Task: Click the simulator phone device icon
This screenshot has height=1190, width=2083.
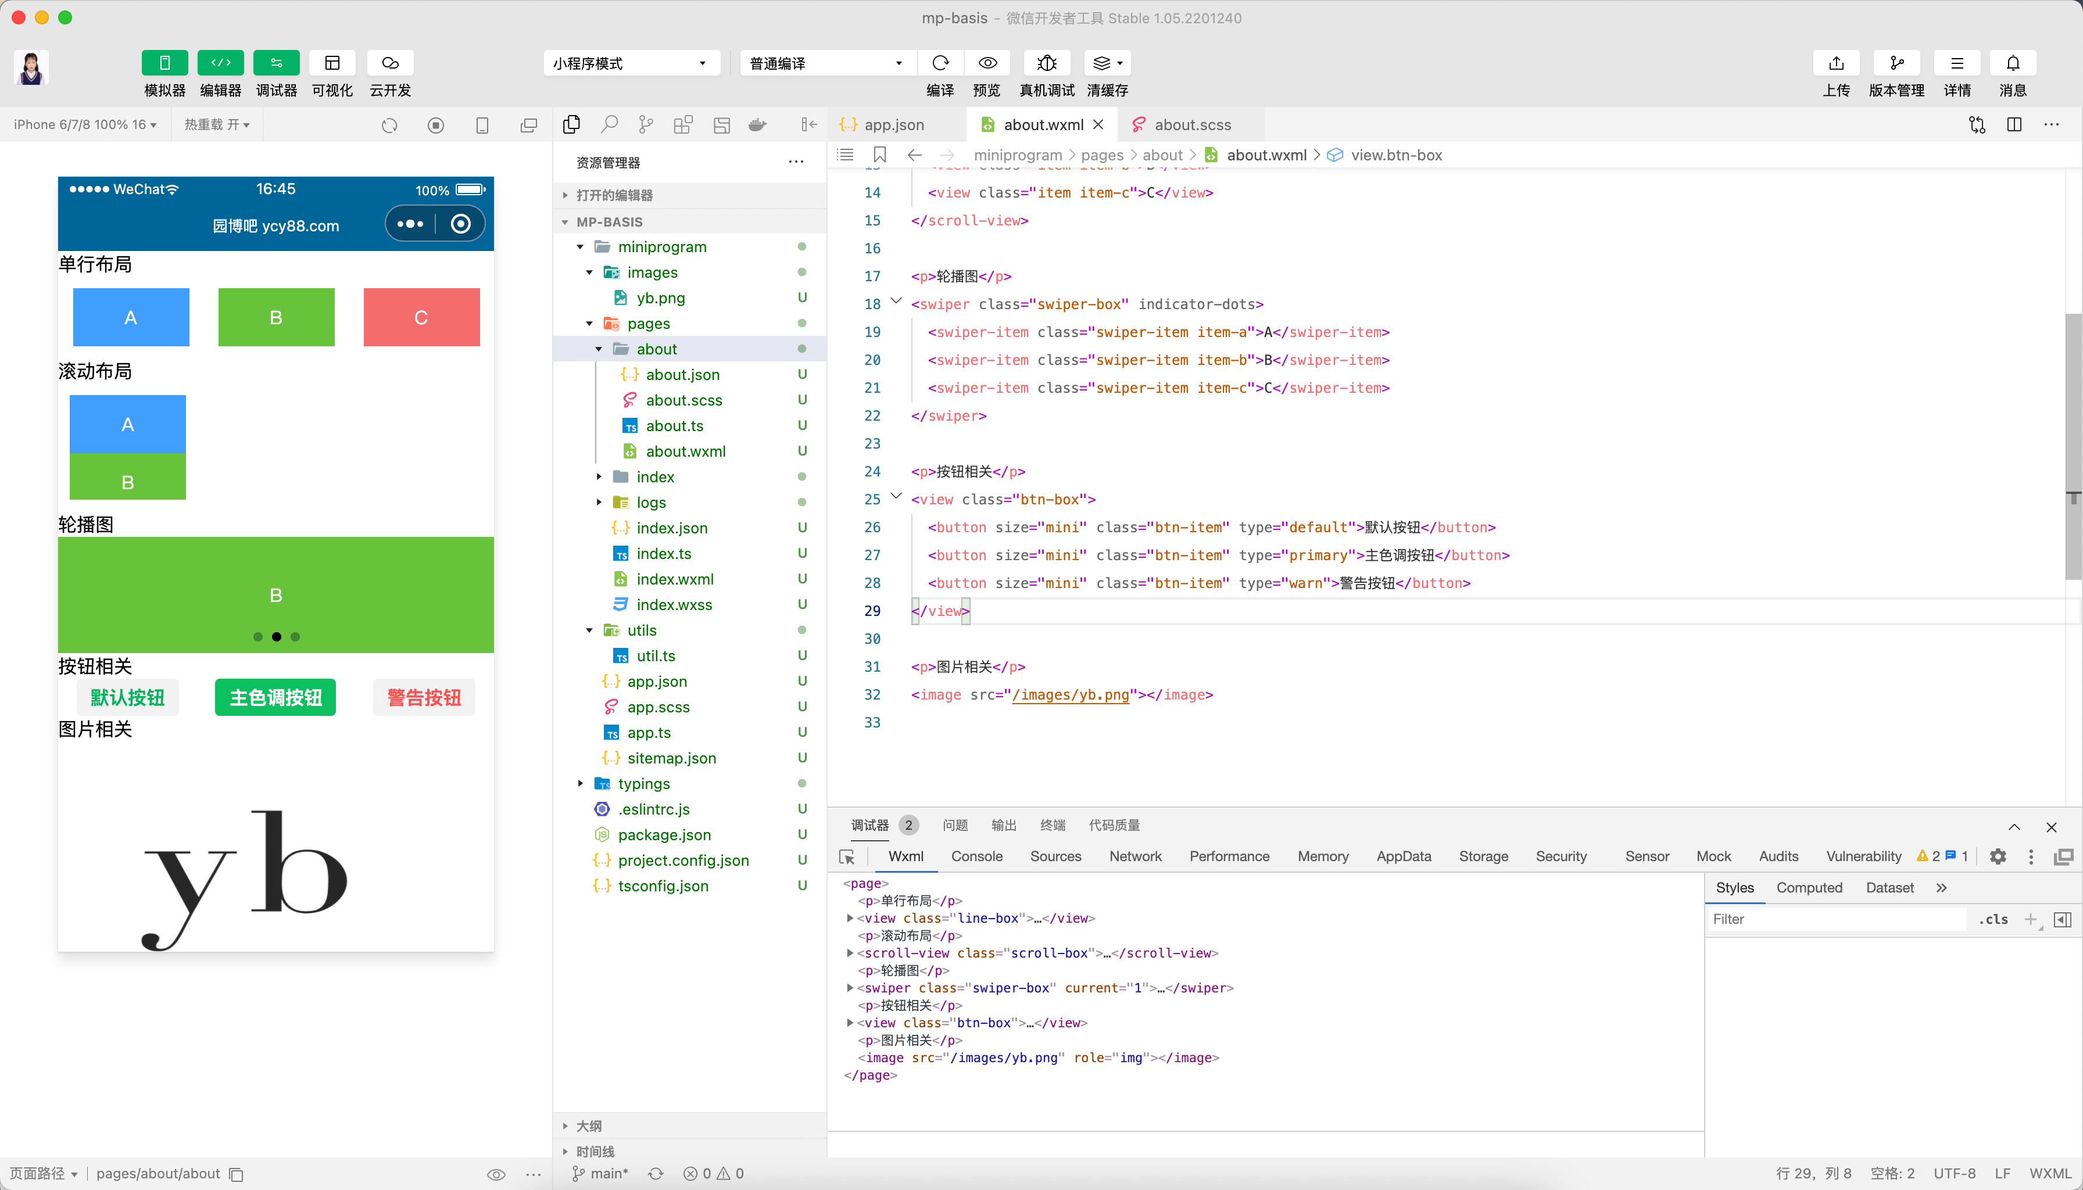Action: [482, 125]
